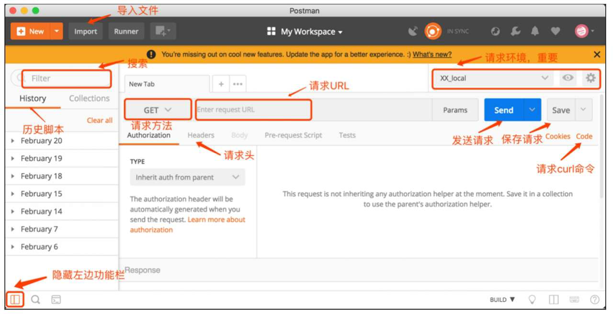Image resolution: width=613 pixels, height=314 pixels.
Task: Open the New button dropdown arrow
Action: 57,32
